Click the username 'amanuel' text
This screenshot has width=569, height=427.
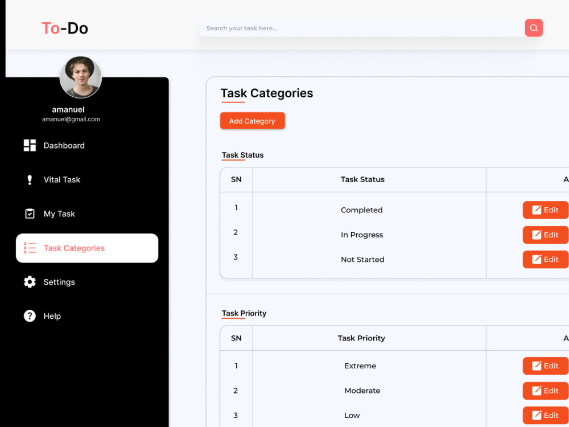tap(68, 110)
